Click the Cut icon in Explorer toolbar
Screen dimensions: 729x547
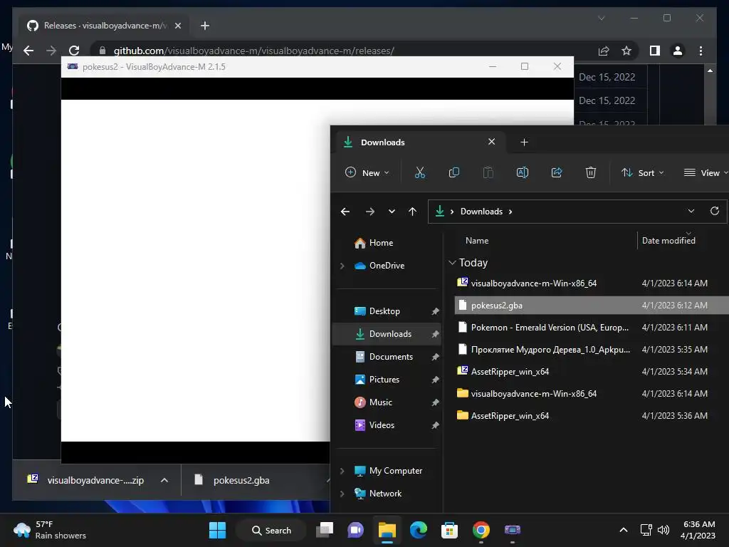pyautogui.click(x=419, y=172)
